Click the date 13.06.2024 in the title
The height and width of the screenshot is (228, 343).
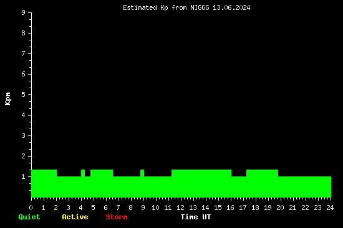pos(231,8)
